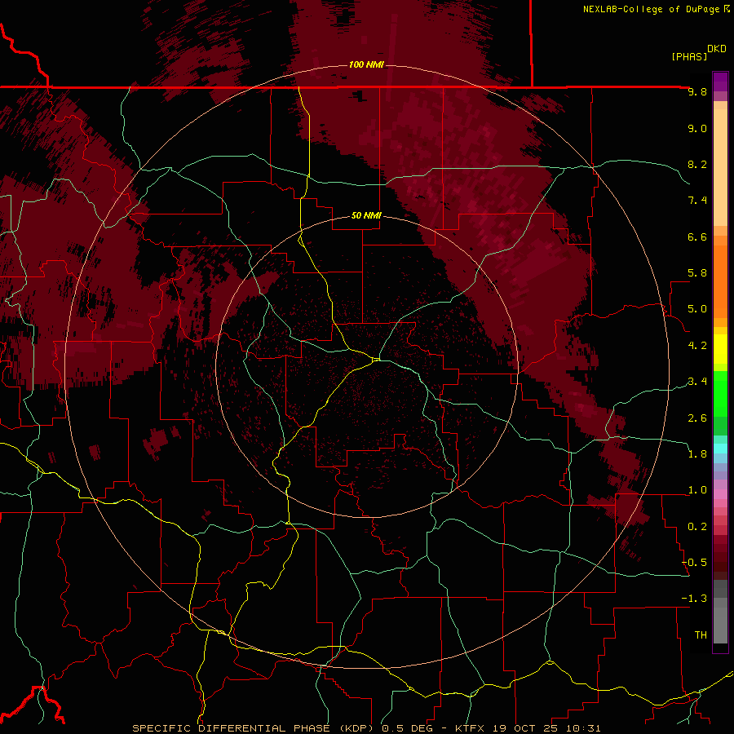Click the 8.2 scale value
Screen dimensions: 734x734
click(x=697, y=164)
